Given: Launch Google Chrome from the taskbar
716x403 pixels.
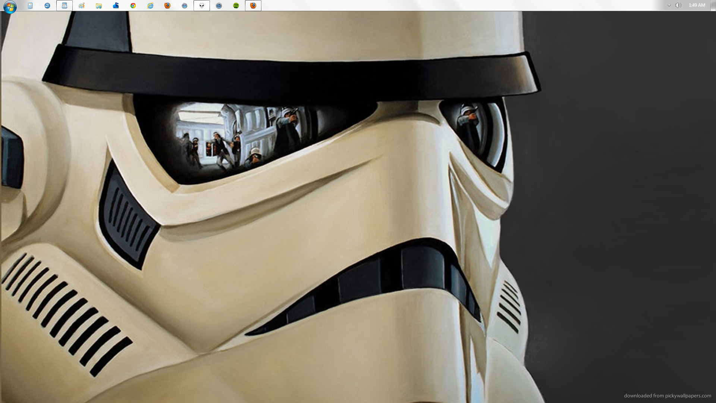Looking at the screenshot, I should [x=133, y=6].
